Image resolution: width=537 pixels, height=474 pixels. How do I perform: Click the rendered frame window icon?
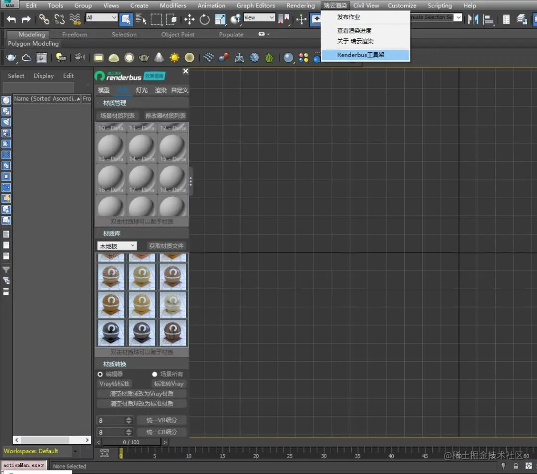pos(42,58)
